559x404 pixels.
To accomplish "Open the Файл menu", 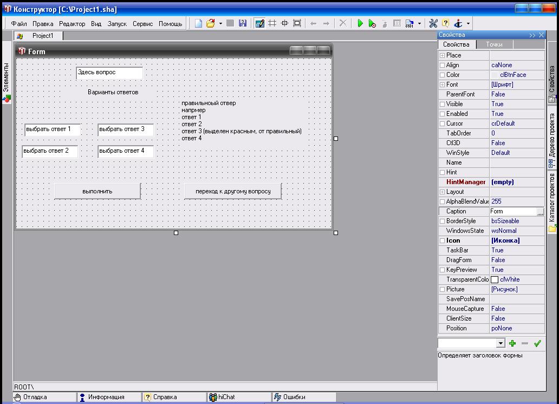I will 19,23.
